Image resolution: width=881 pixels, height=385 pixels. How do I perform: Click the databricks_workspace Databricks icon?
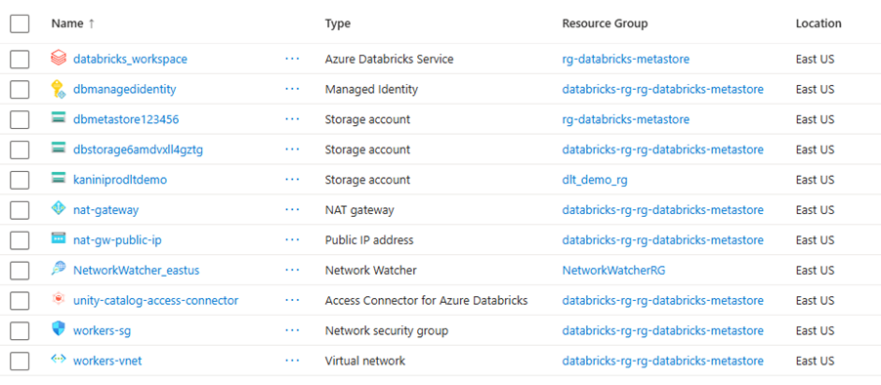pos(59,59)
